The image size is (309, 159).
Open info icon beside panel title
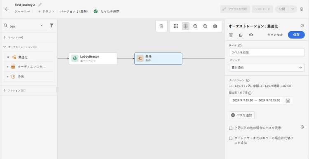click(302, 26)
